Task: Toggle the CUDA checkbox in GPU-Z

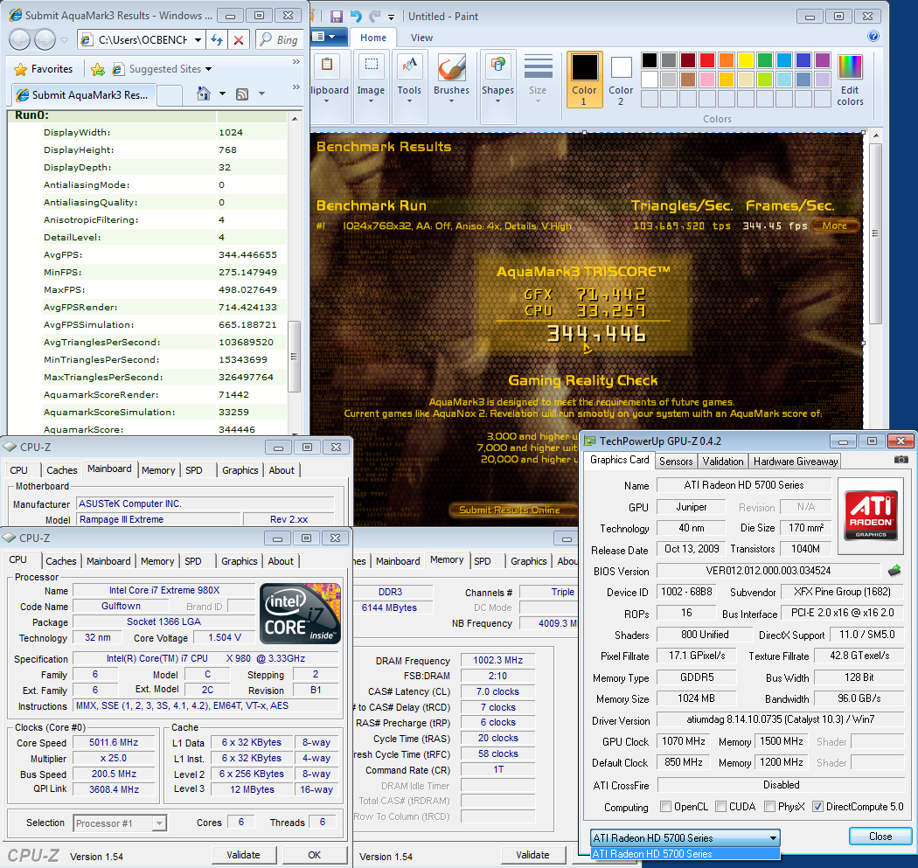Action: 720,807
